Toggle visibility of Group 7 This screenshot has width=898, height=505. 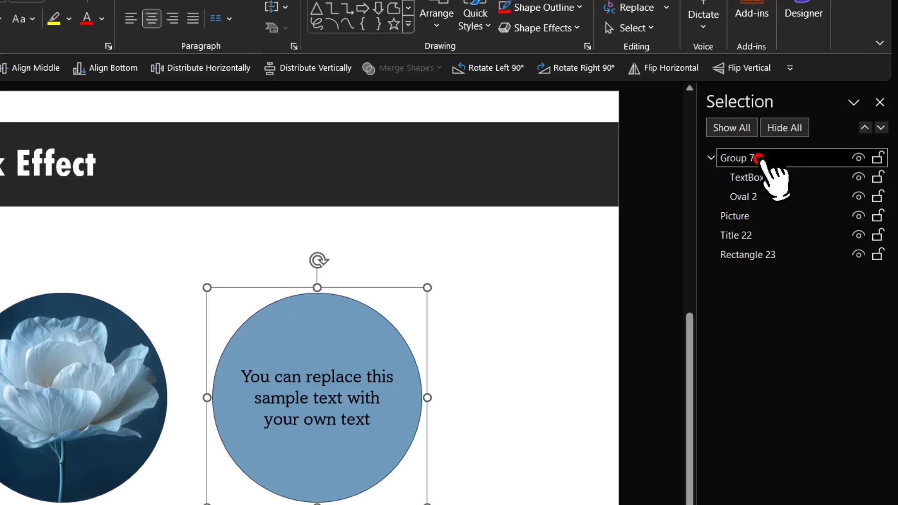point(858,158)
